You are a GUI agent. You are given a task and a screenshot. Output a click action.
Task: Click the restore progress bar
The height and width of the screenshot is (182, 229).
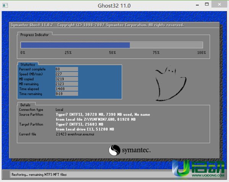tap(112, 45)
